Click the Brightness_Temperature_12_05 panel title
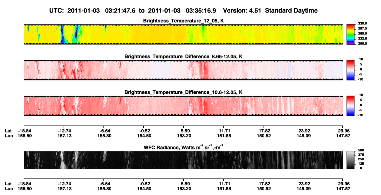Screen dimensions: 381x195 pos(183,21)
